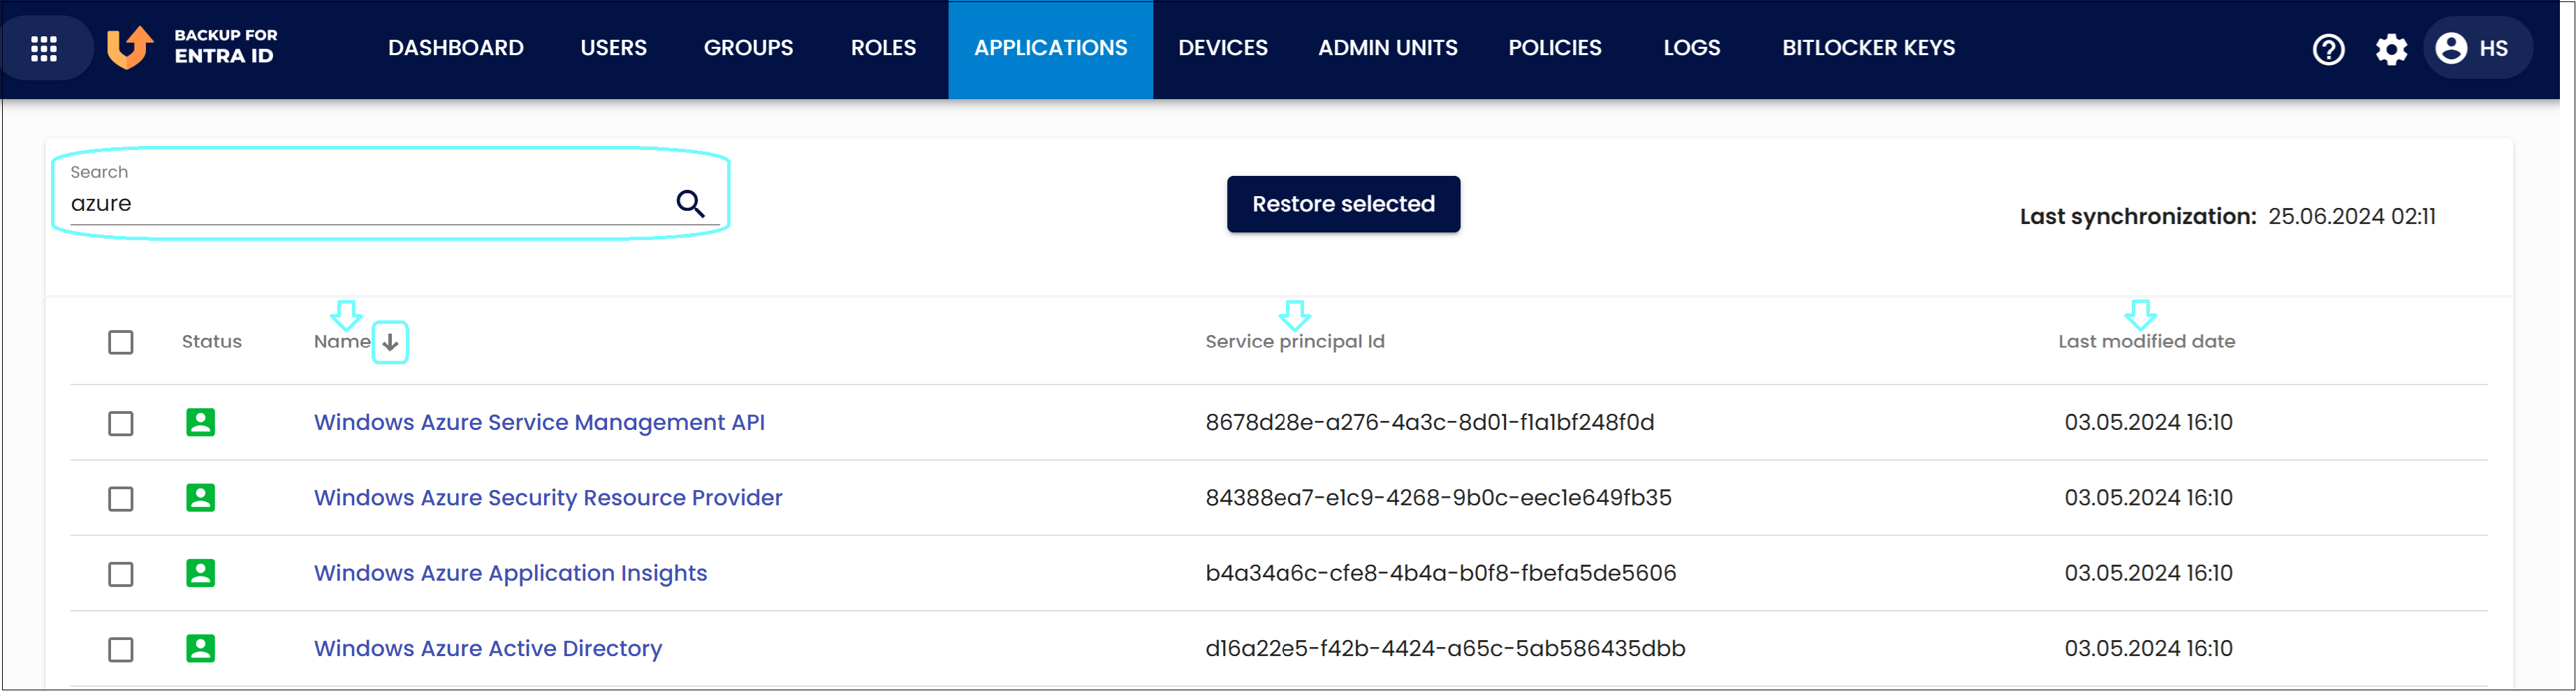Switch to Admin Units tab
Image resolution: width=2576 pixels, height=691 pixels.
point(1387,48)
